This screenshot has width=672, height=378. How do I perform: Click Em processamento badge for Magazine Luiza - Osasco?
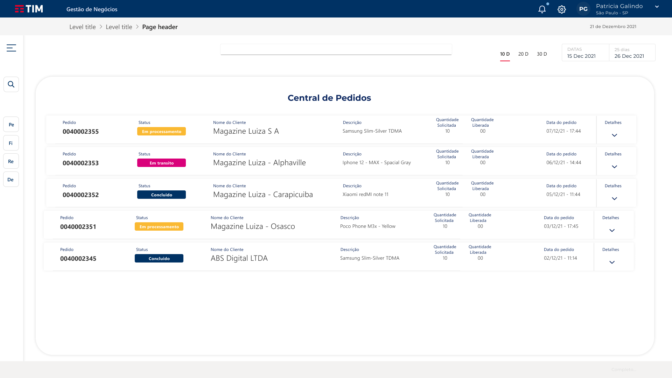159,226
